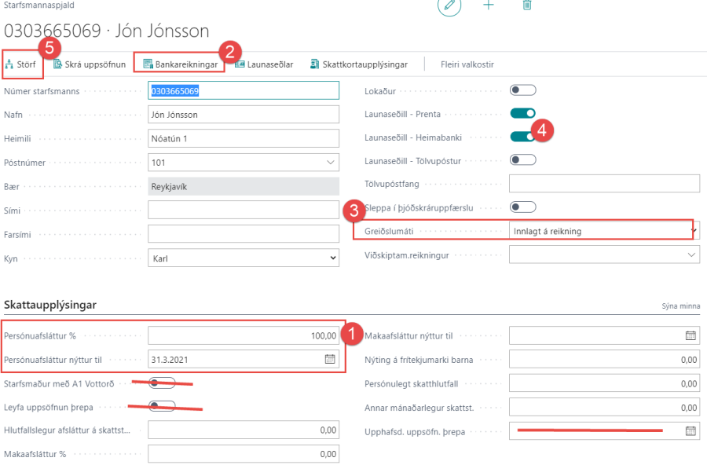This screenshot has width=707, height=476.
Task: Open calendar for Persónuafsláttur nýttur til
Action: pos(330,360)
